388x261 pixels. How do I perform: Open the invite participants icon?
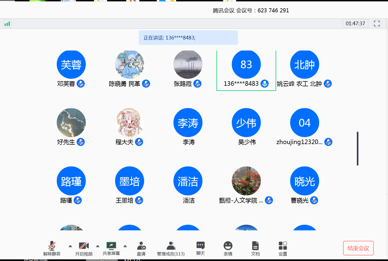click(x=141, y=246)
